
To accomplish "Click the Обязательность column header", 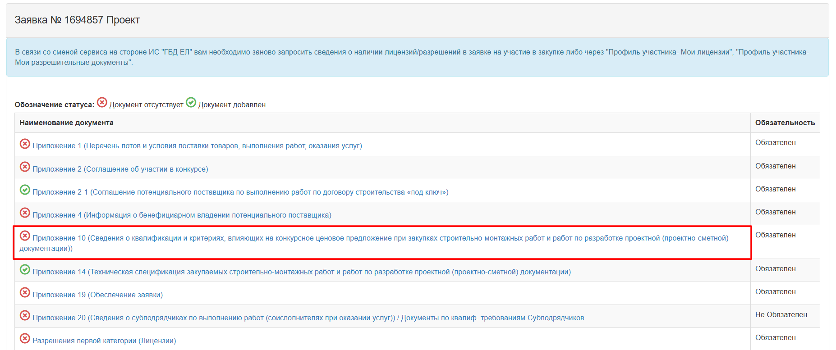I will (x=785, y=123).
